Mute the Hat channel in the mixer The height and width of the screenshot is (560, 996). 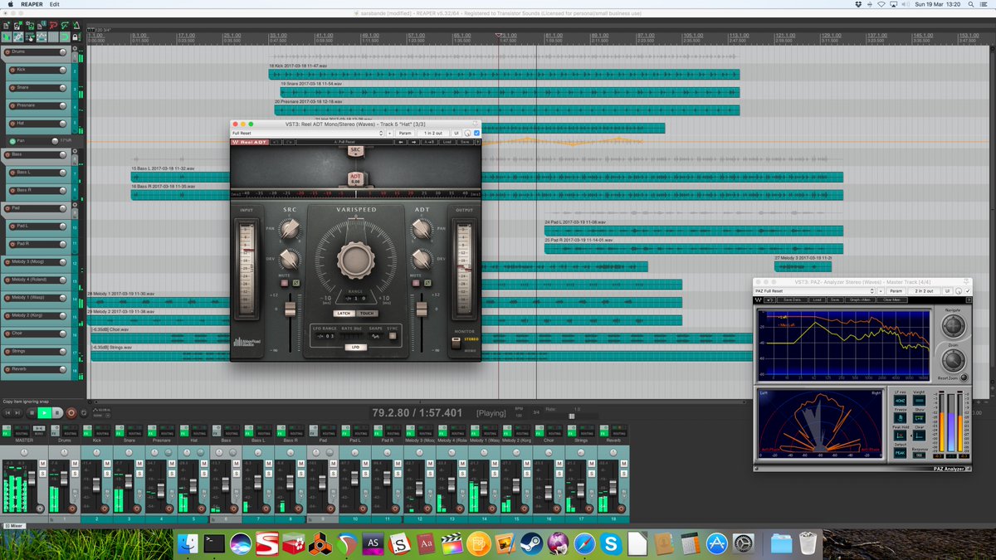pyautogui.click(x=204, y=463)
